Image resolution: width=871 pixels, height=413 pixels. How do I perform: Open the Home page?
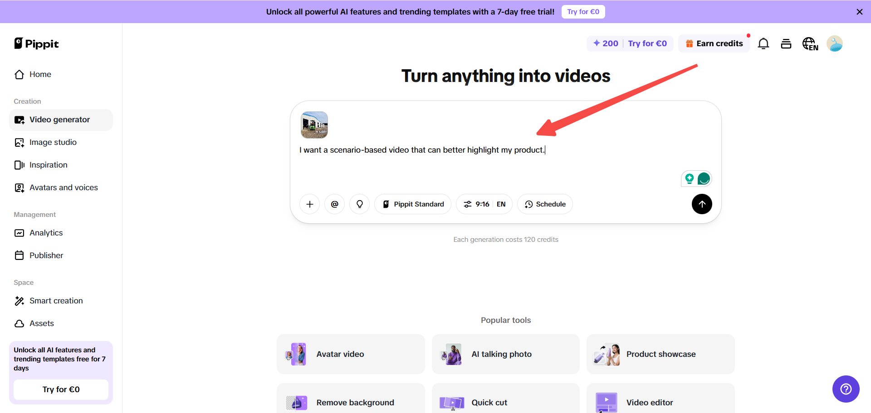click(61, 74)
